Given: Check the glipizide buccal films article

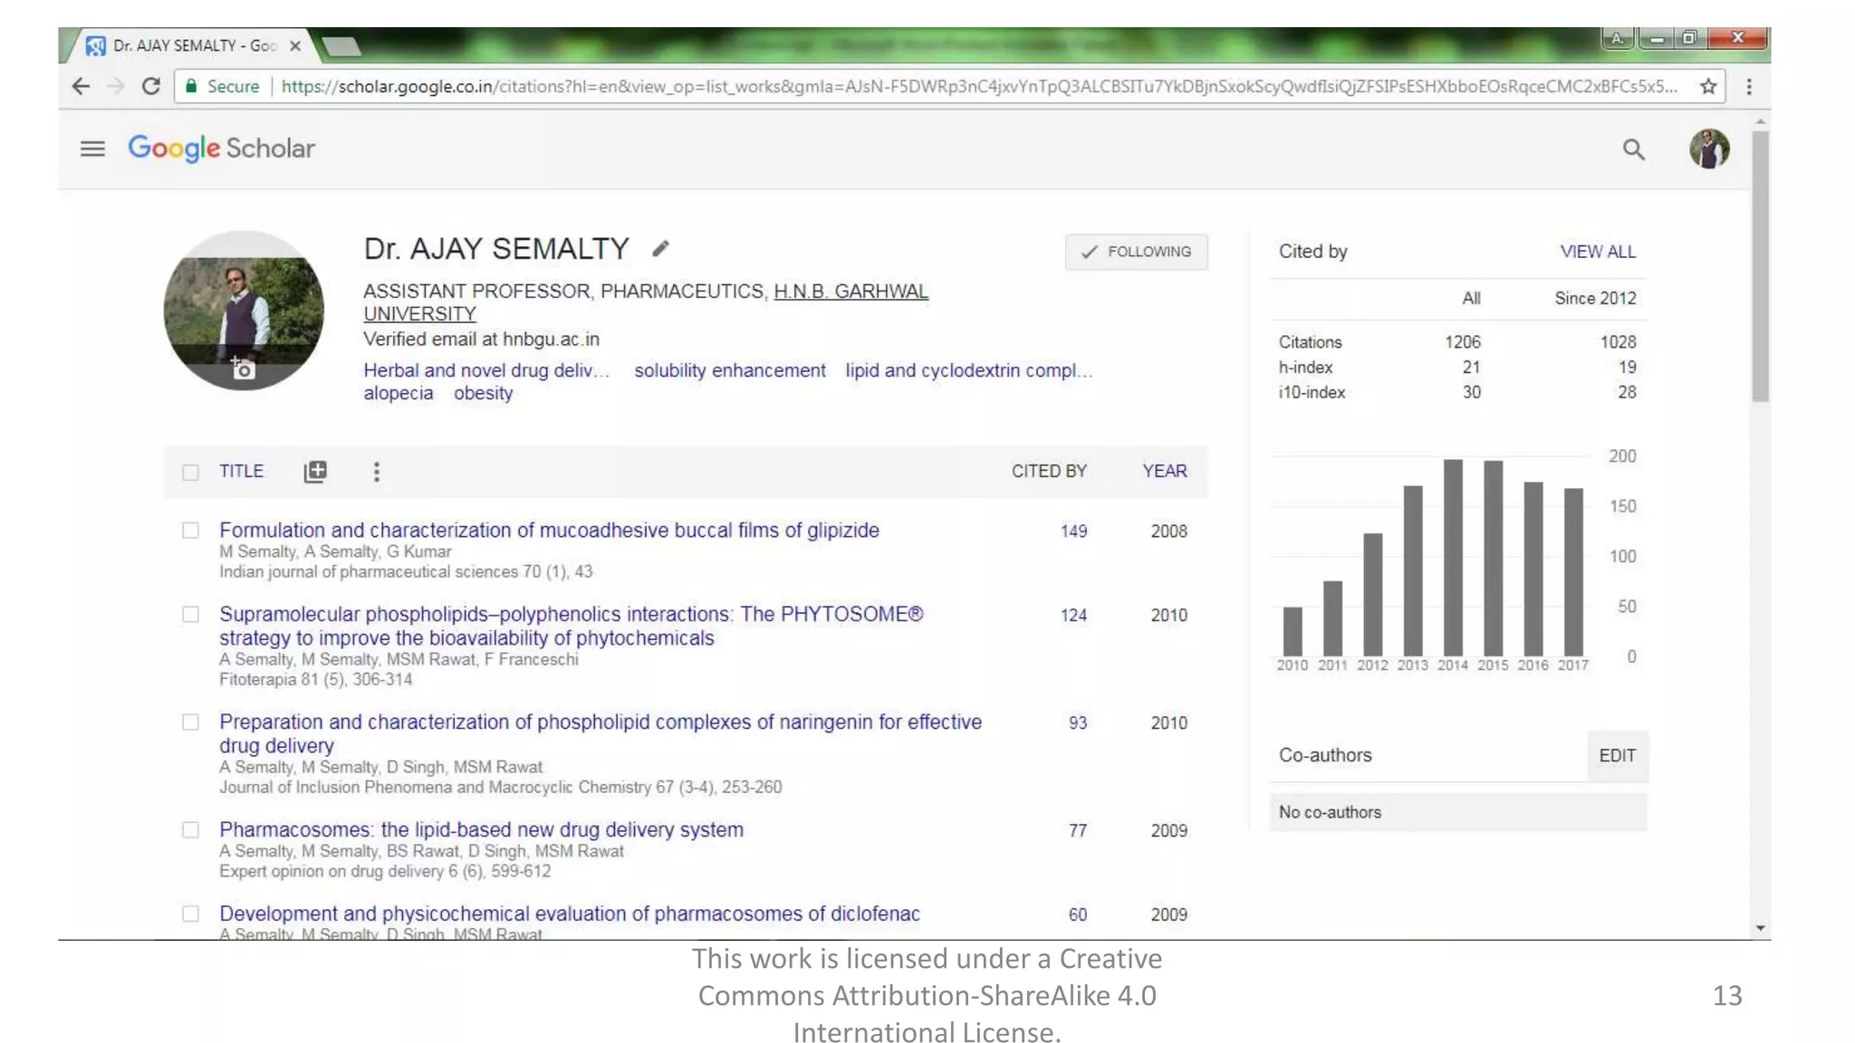Looking at the screenshot, I should pos(190,531).
